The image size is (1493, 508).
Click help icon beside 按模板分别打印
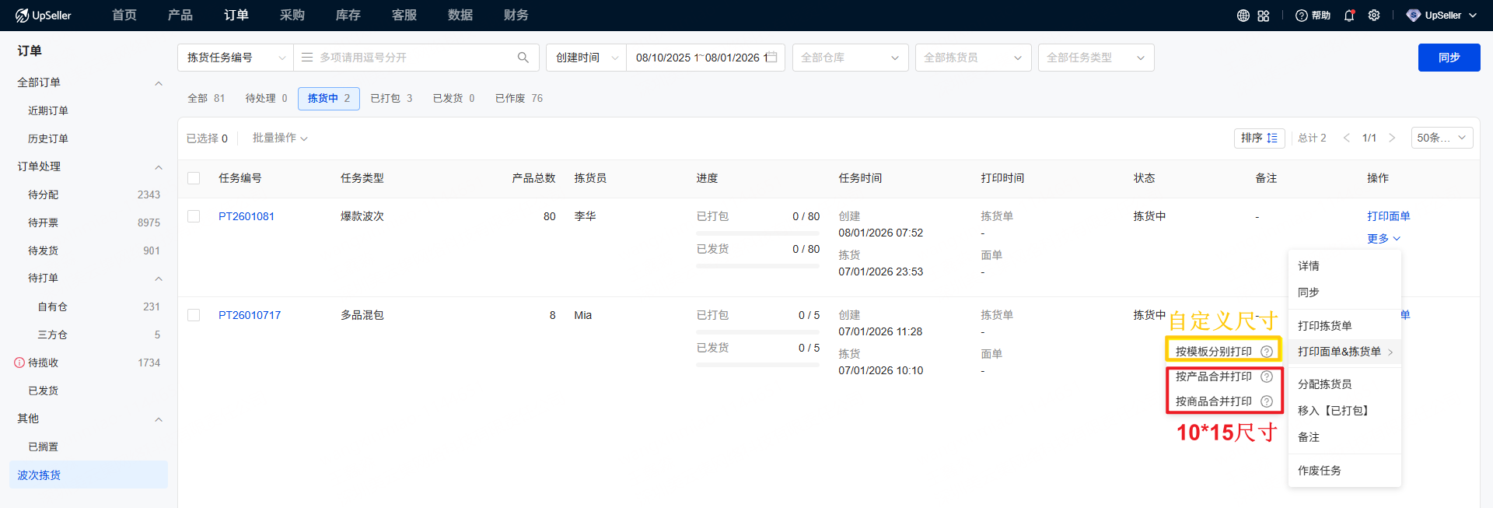pos(1267,352)
